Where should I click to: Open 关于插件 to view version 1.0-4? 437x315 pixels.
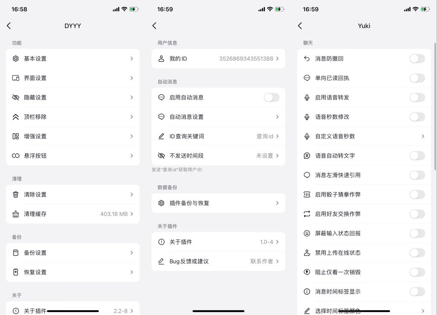point(218,242)
